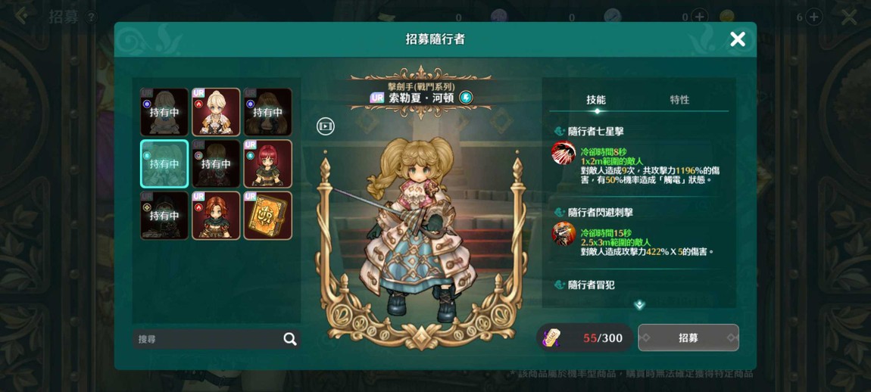The image size is (871, 392).
Task: Close the 招募隨行者 dialog
Action: (738, 39)
